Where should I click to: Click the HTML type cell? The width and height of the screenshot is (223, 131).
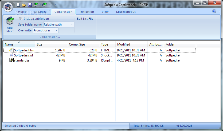[107, 50]
